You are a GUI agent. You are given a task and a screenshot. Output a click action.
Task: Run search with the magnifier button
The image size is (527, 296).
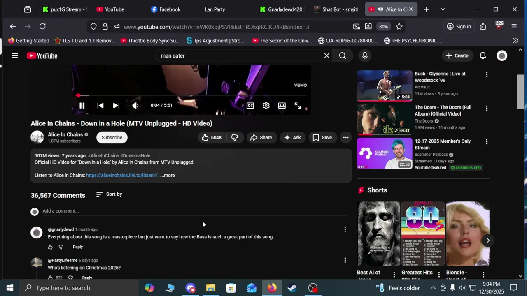(x=343, y=56)
